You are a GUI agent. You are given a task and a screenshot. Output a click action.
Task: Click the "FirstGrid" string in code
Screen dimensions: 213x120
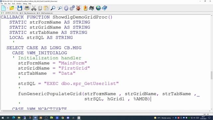click(74, 68)
